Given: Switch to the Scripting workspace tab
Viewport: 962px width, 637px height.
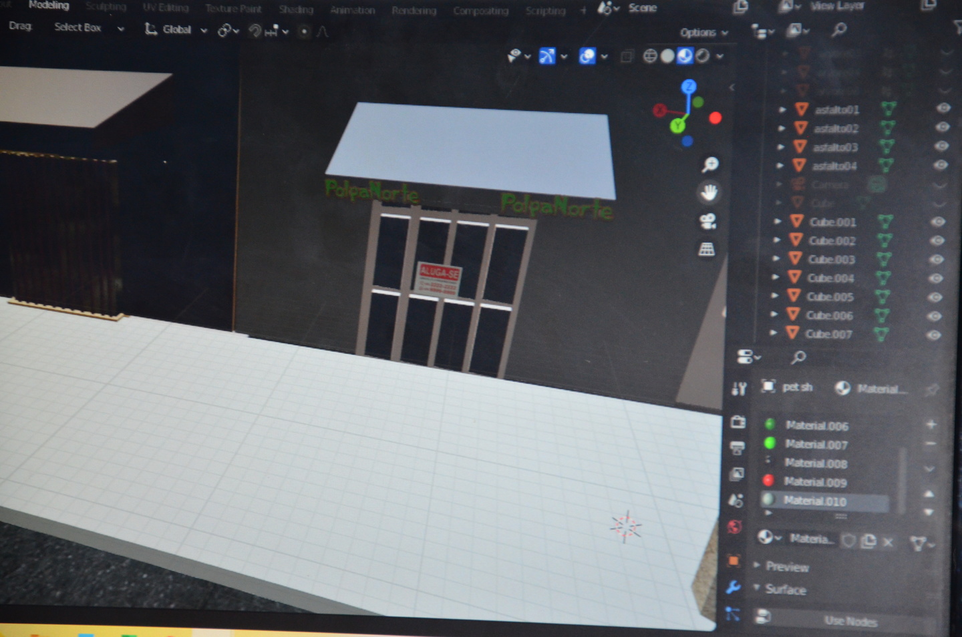Looking at the screenshot, I should click(x=545, y=11).
